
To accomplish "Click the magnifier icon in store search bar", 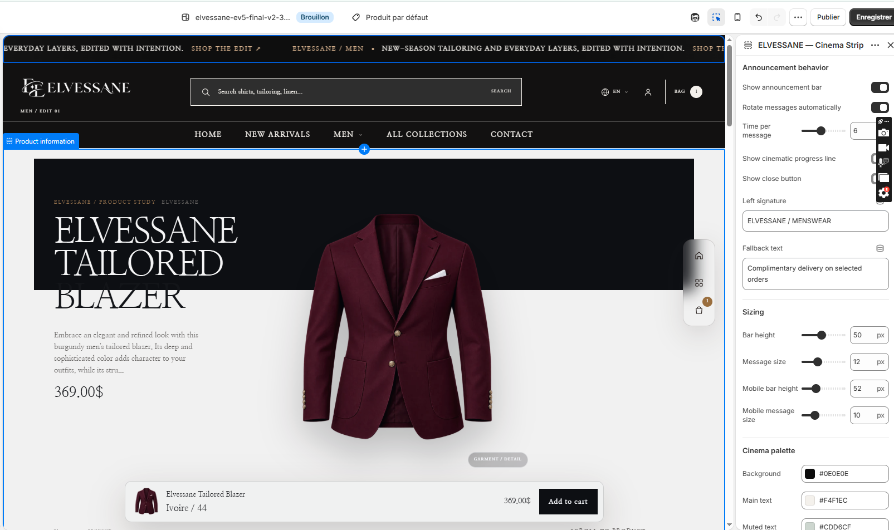I will (206, 92).
